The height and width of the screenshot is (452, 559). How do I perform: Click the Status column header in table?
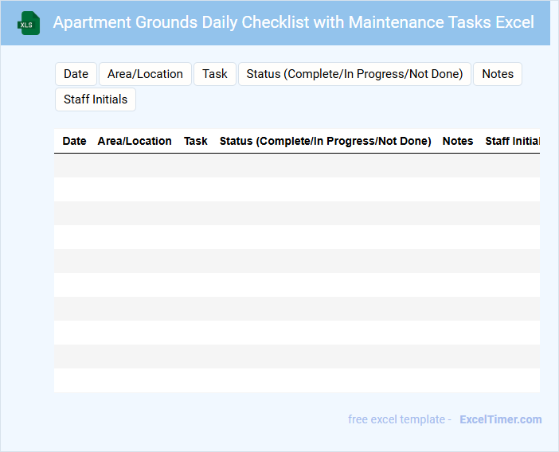pos(325,141)
